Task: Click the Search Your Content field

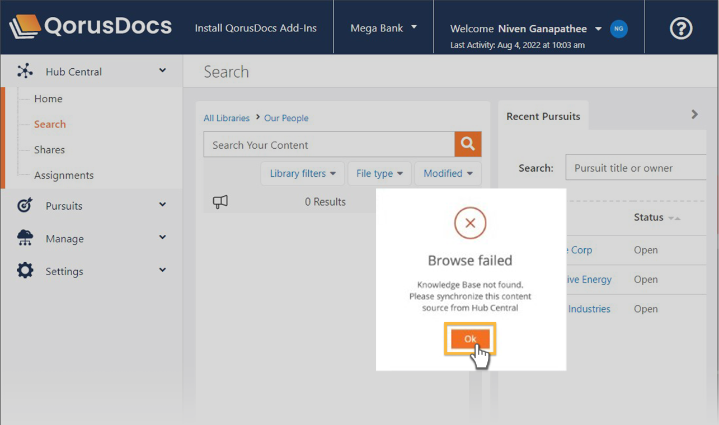Action: (329, 144)
